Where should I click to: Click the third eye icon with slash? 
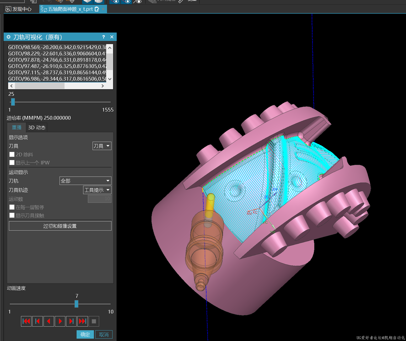point(138,2)
